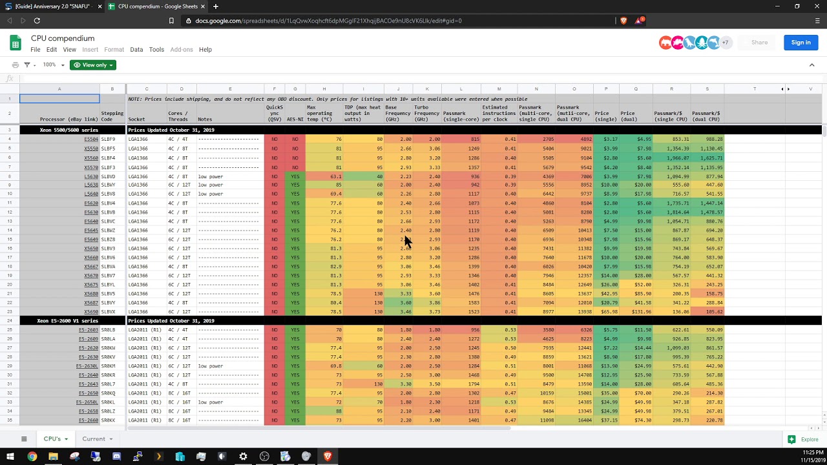827x465 pixels.
Task: Click the teal squid viewer avatar
Action: tap(702, 43)
